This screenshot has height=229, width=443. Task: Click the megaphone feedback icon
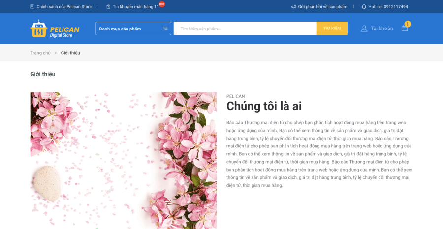coord(293,7)
